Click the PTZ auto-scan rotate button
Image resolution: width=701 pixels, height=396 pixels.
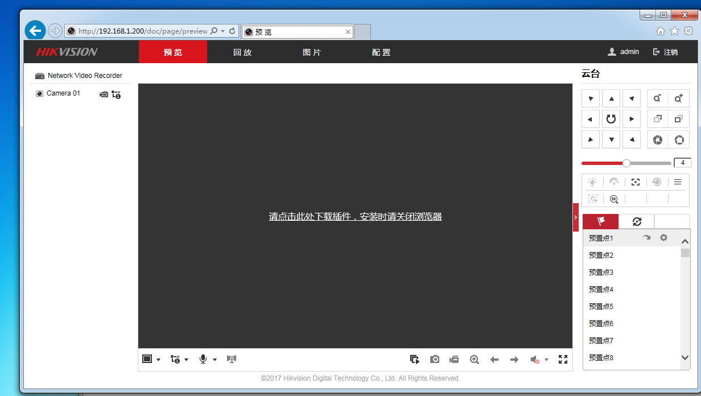[x=611, y=119]
